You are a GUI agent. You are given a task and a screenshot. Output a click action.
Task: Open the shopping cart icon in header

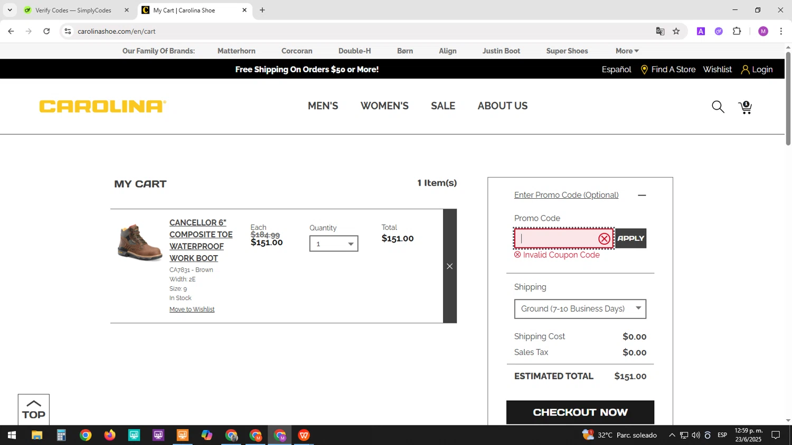tap(745, 107)
